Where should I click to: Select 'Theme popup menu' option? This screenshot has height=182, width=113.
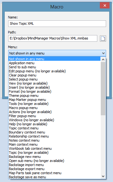54,96
